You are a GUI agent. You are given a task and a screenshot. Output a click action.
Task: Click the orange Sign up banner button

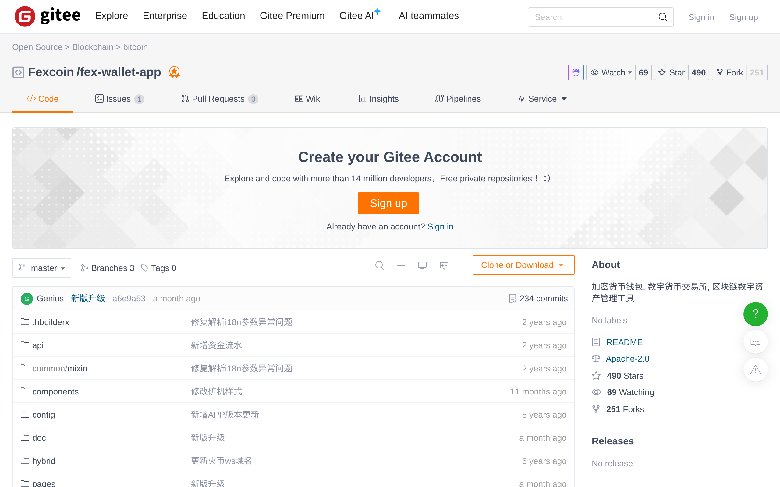388,203
